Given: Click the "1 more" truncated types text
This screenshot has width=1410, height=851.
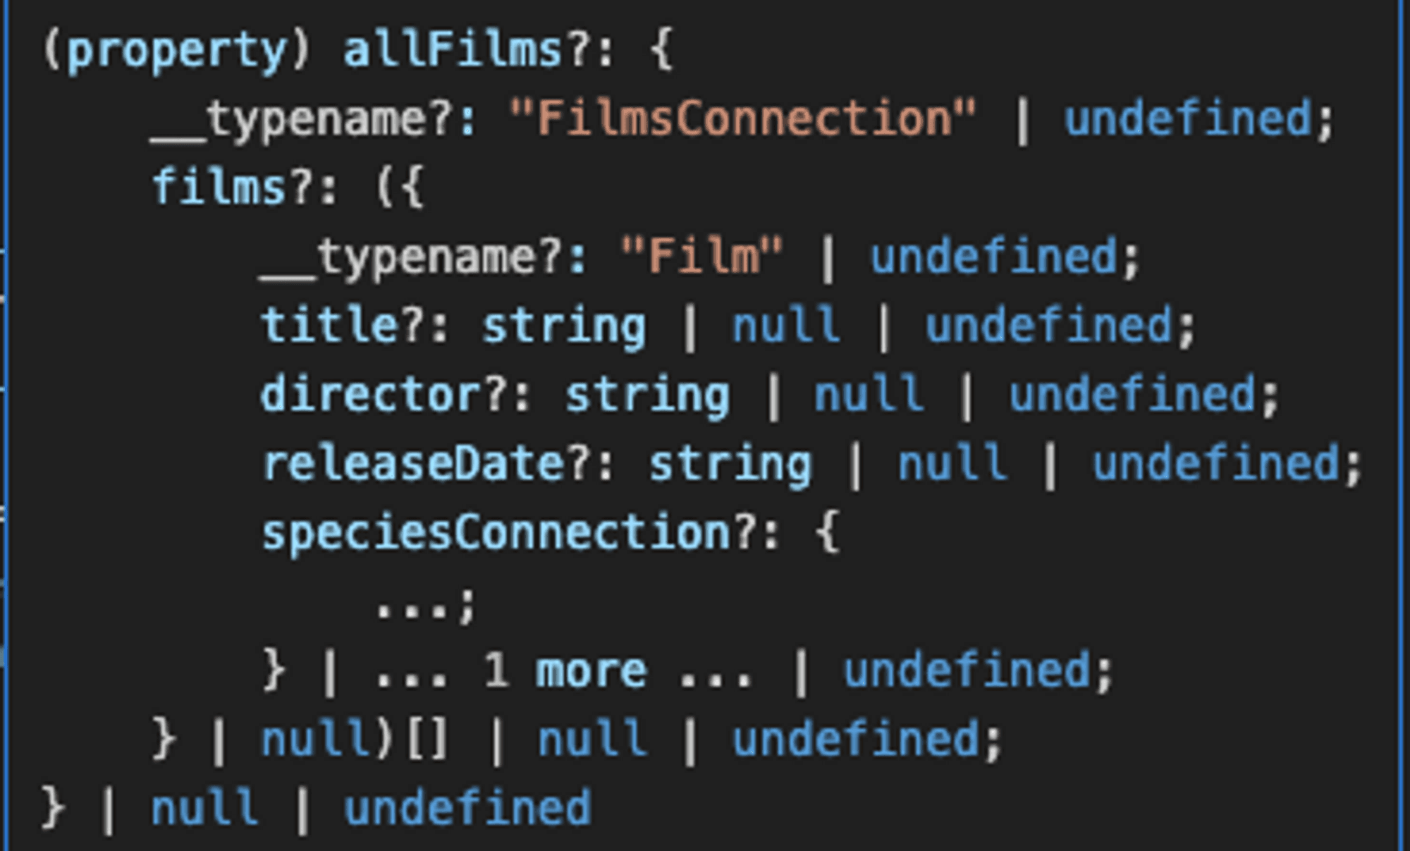Looking at the screenshot, I should pos(565,671).
